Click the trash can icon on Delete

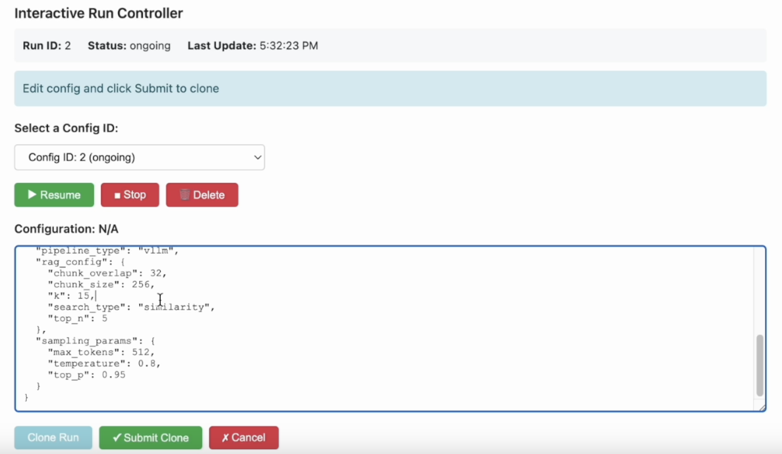pyautogui.click(x=184, y=194)
